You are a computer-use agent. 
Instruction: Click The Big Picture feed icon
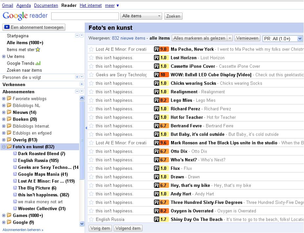coord(15,188)
